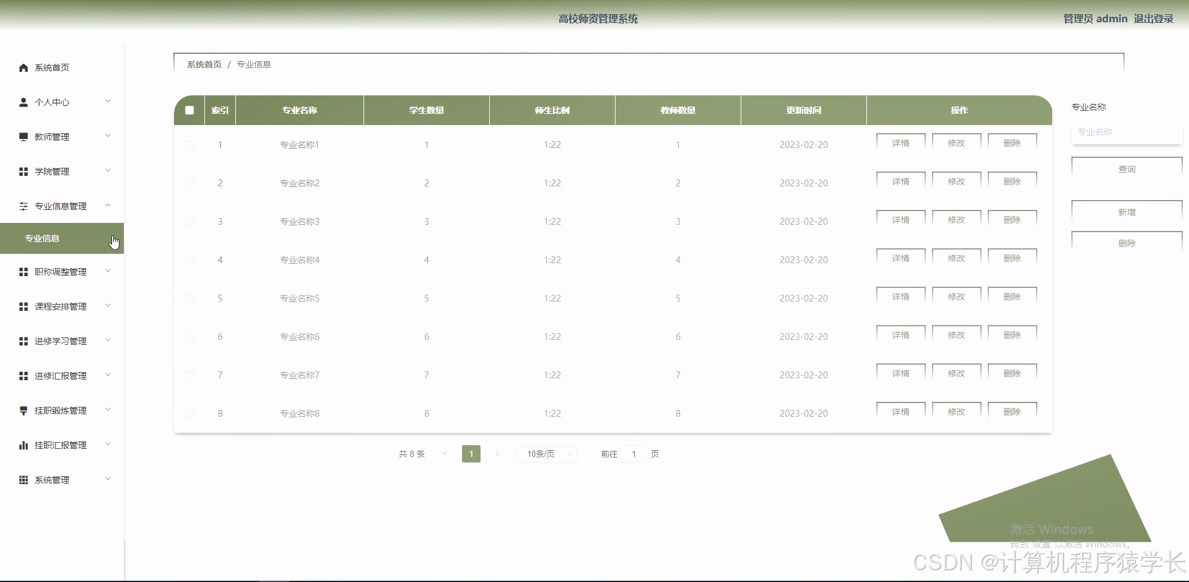1189x582 pixels.
Task: Check the row checkbox for 专业名称5
Action: pos(189,298)
